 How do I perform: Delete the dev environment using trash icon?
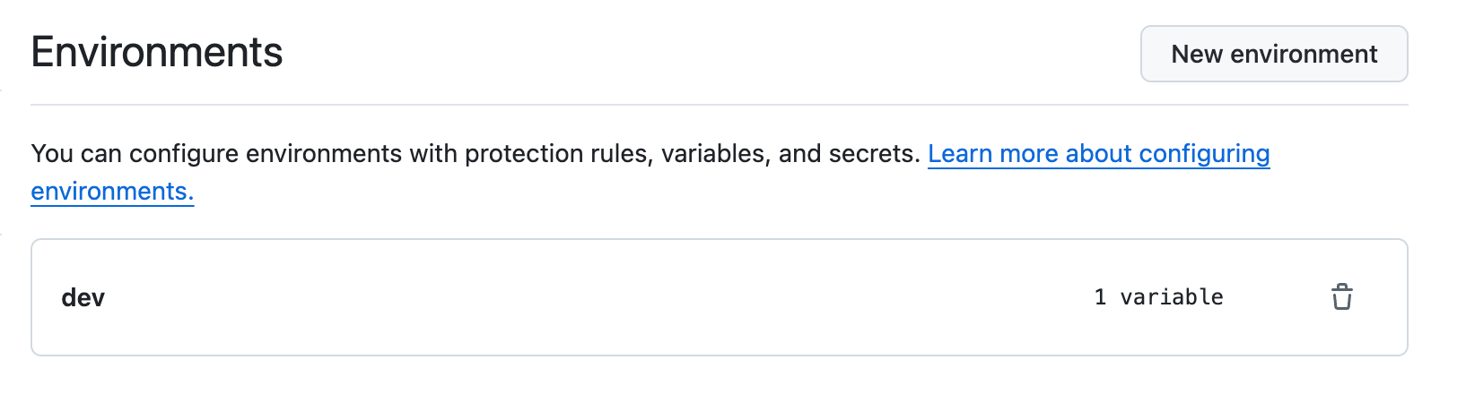[x=1341, y=296]
